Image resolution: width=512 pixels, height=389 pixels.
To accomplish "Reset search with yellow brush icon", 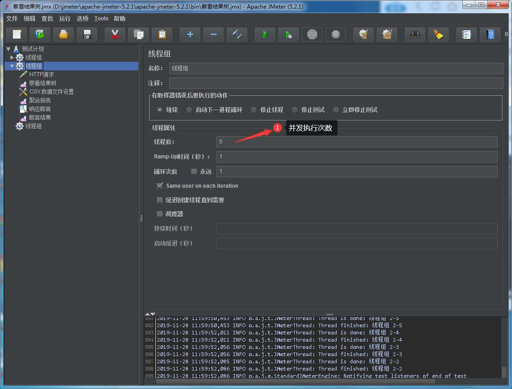I will tap(438, 34).
